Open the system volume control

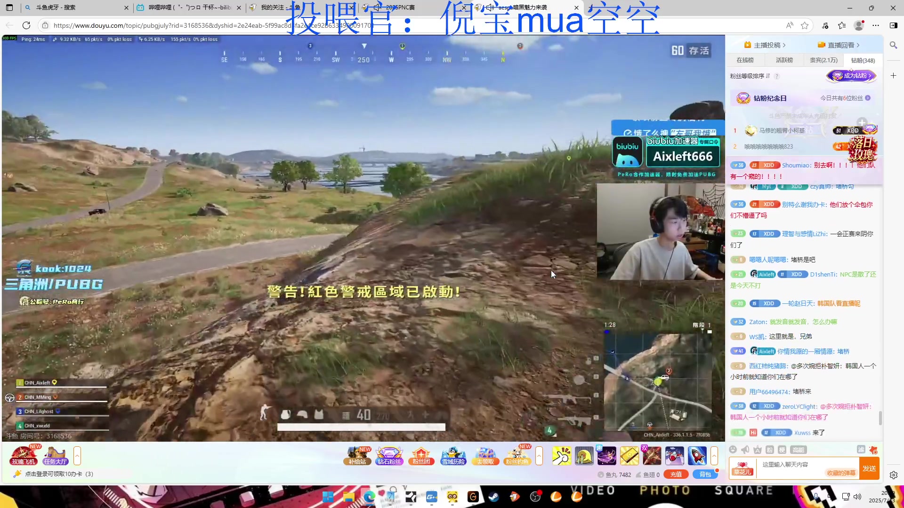[857, 497]
